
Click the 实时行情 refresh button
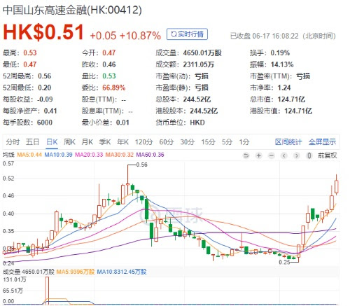pos(187,34)
